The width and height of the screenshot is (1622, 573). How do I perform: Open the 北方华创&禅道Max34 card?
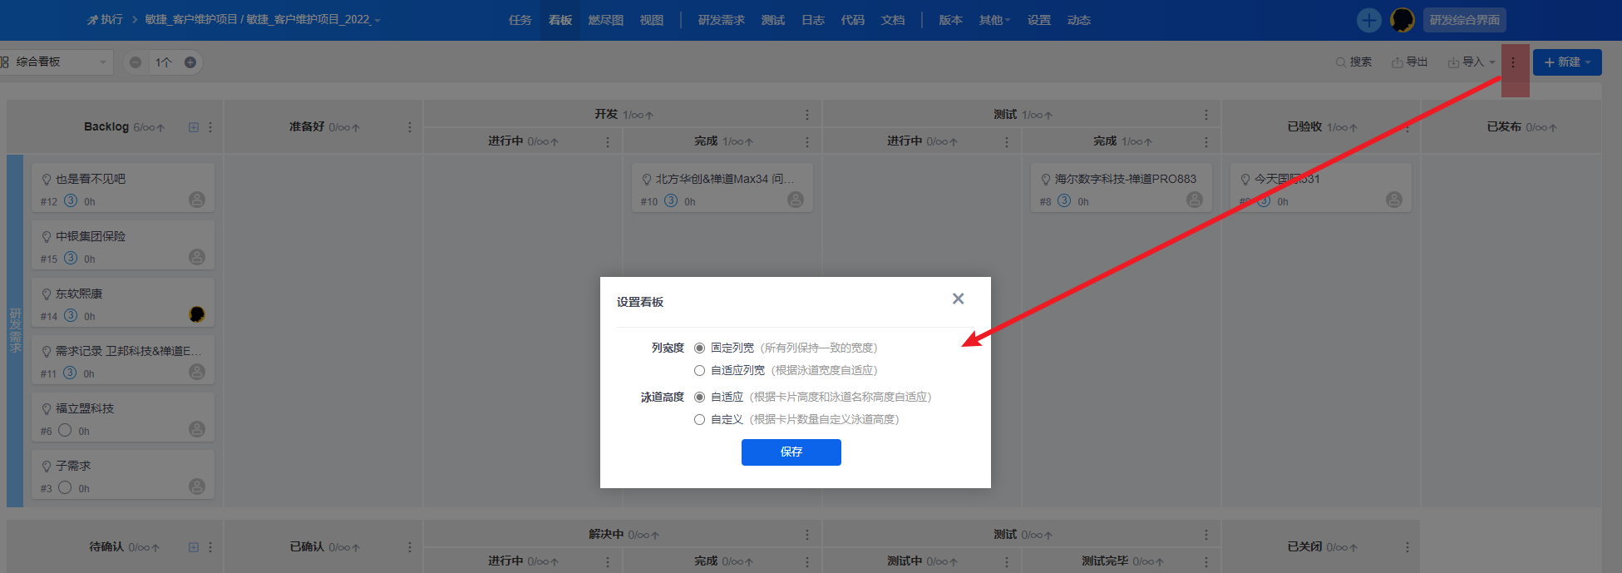[722, 187]
